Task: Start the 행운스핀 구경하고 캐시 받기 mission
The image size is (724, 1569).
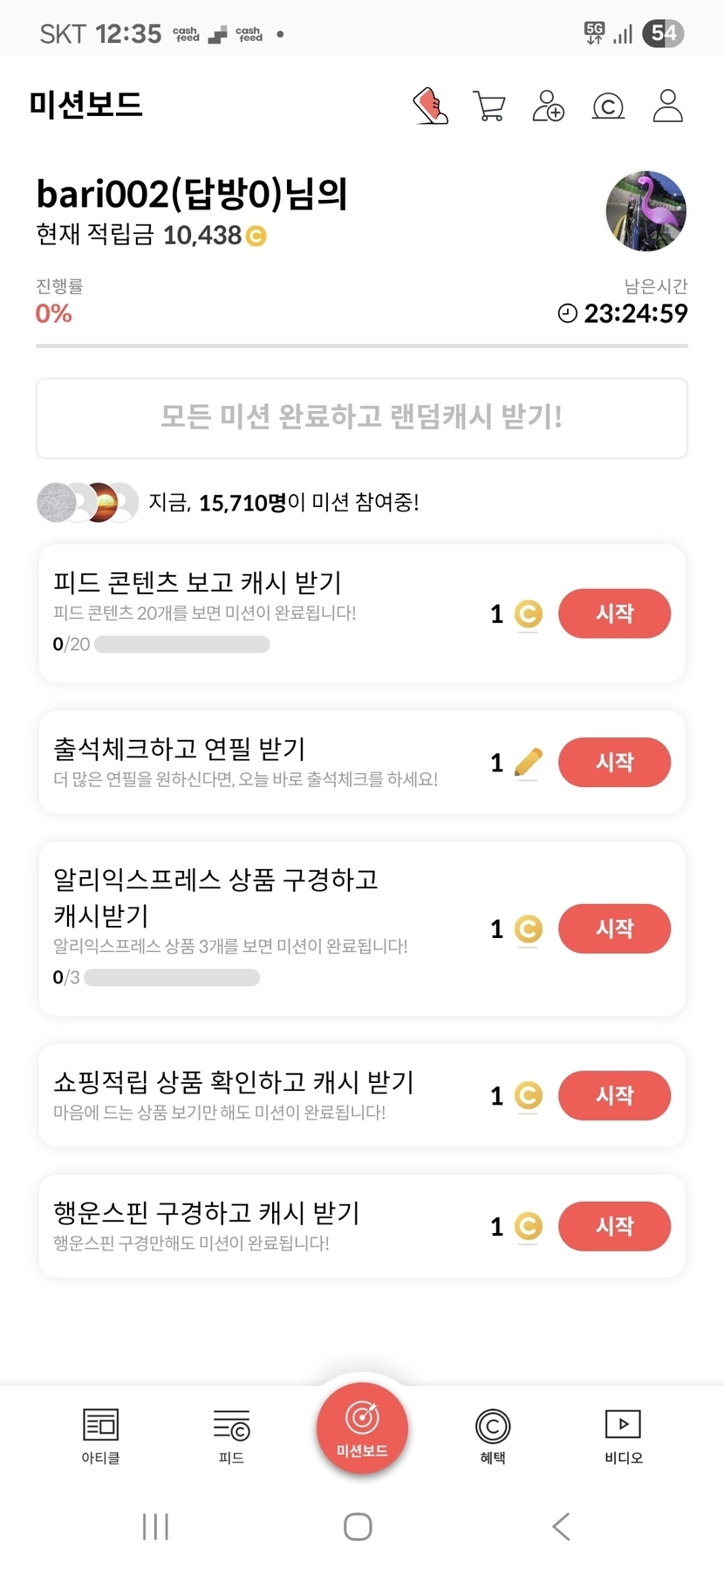Action: (614, 1226)
